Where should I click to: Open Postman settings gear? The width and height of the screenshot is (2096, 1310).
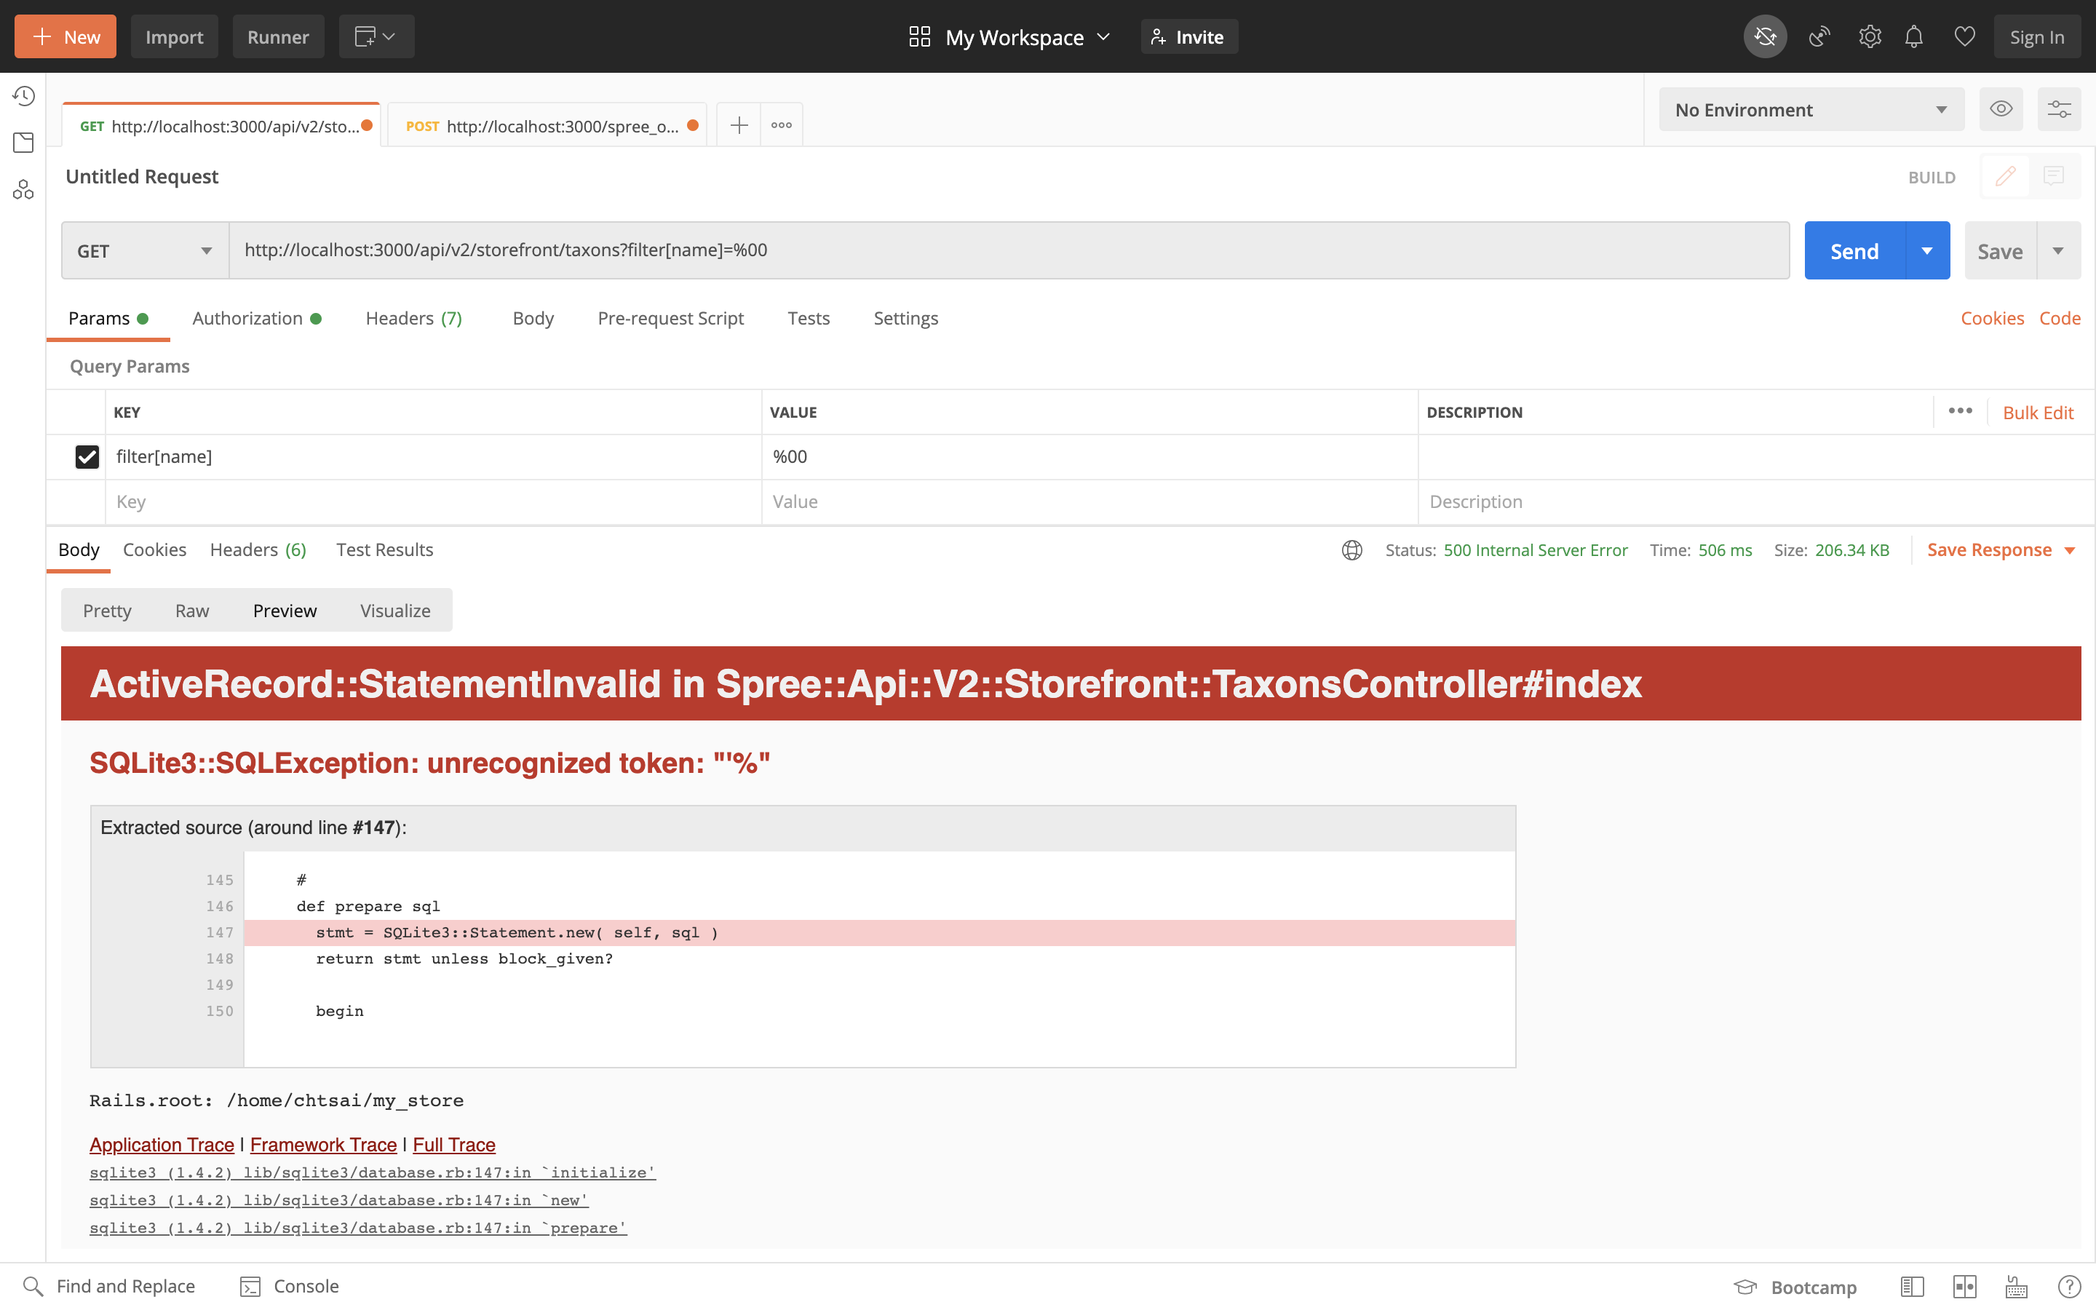click(x=1870, y=36)
